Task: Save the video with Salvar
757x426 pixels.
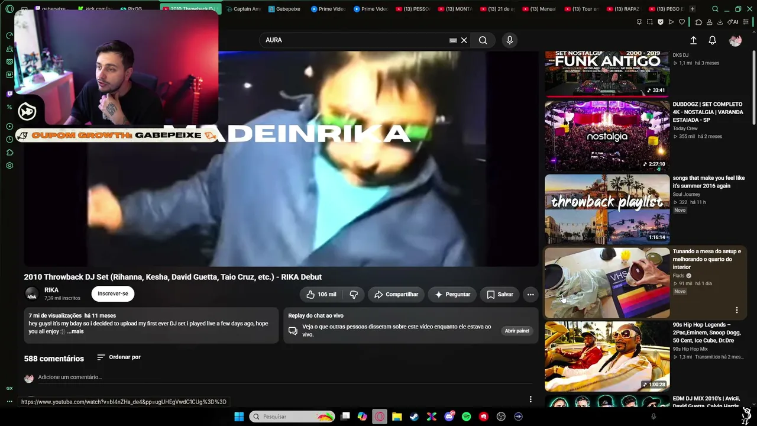Action: click(x=500, y=294)
